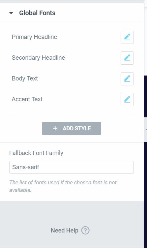The height and width of the screenshot is (248, 147).
Task: Add a new style with ADD STYLE
Action: tap(72, 128)
